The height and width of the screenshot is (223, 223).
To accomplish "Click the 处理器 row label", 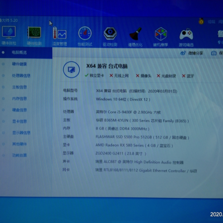I will pos(69,111).
